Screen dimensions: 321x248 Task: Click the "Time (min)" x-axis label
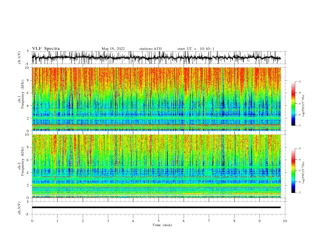click(162, 225)
